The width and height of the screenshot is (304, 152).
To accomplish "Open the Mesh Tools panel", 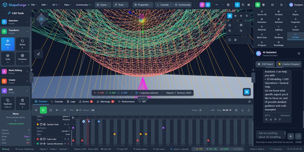I will click(x=262, y=36).
